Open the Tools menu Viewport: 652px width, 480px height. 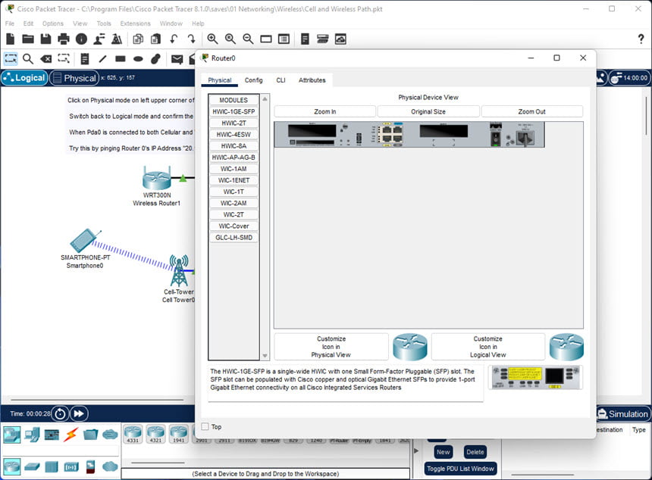tap(104, 23)
